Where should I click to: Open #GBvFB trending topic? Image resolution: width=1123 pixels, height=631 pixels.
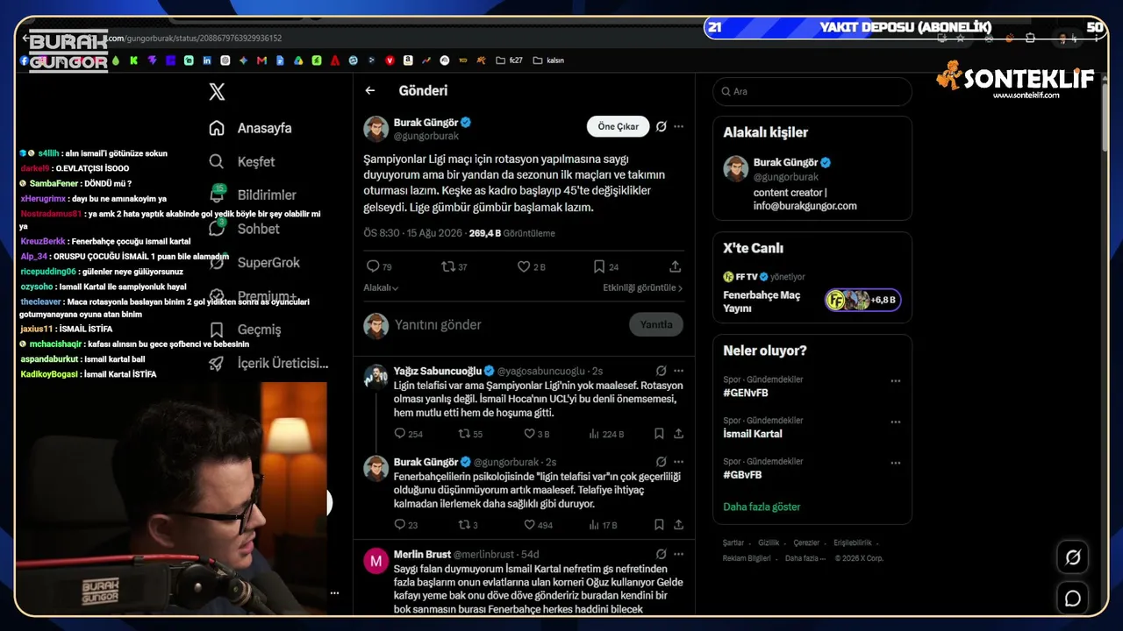(742, 475)
